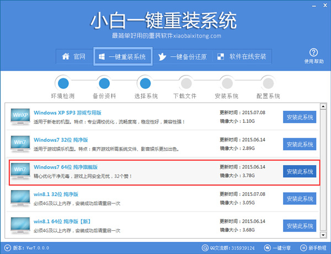Install Windows XP SP3 游戏专用版 system
The height and width of the screenshot is (254, 331).
(300, 117)
